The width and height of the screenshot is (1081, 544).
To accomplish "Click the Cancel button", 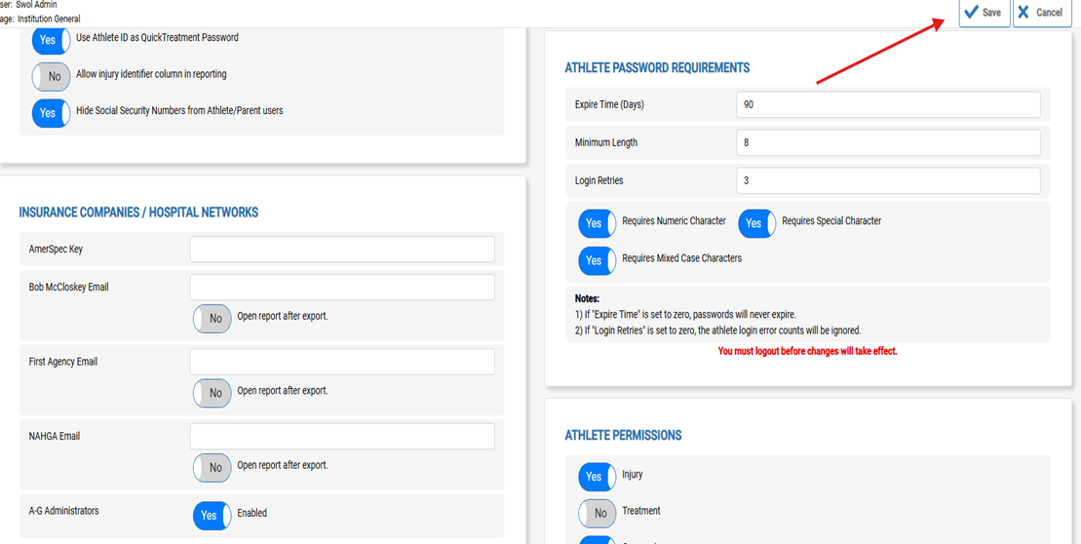I will click(1040, 13).
